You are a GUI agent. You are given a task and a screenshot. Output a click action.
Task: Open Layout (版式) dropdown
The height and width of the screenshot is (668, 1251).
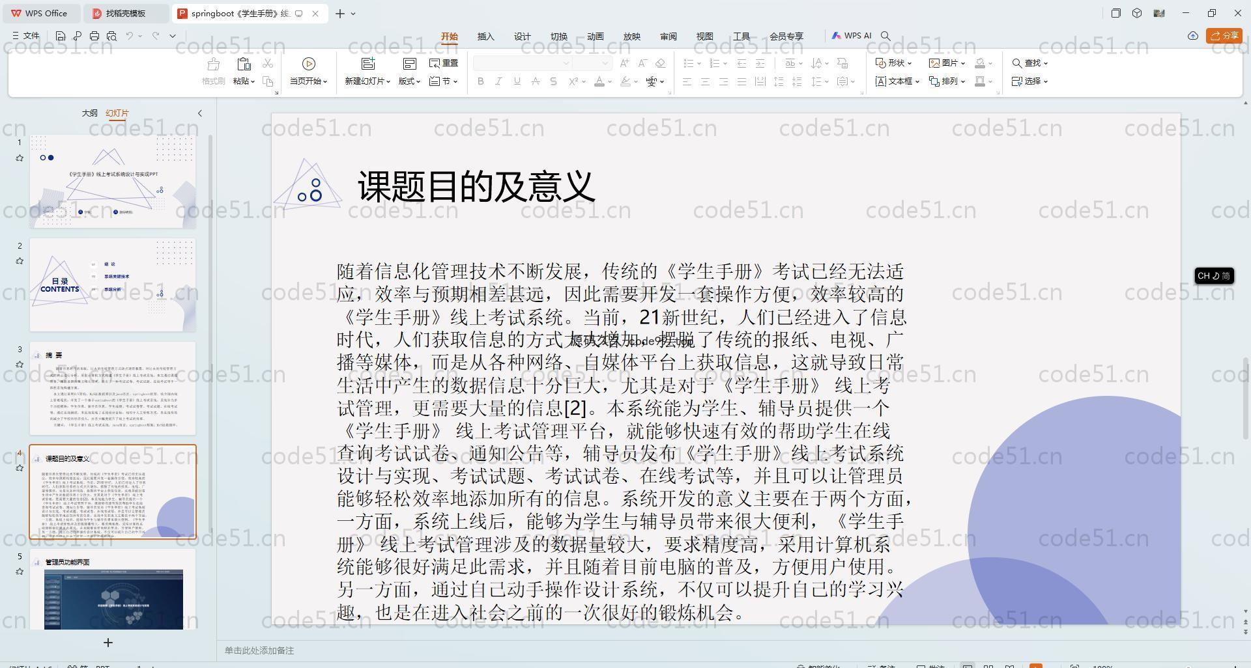point(409,81)
